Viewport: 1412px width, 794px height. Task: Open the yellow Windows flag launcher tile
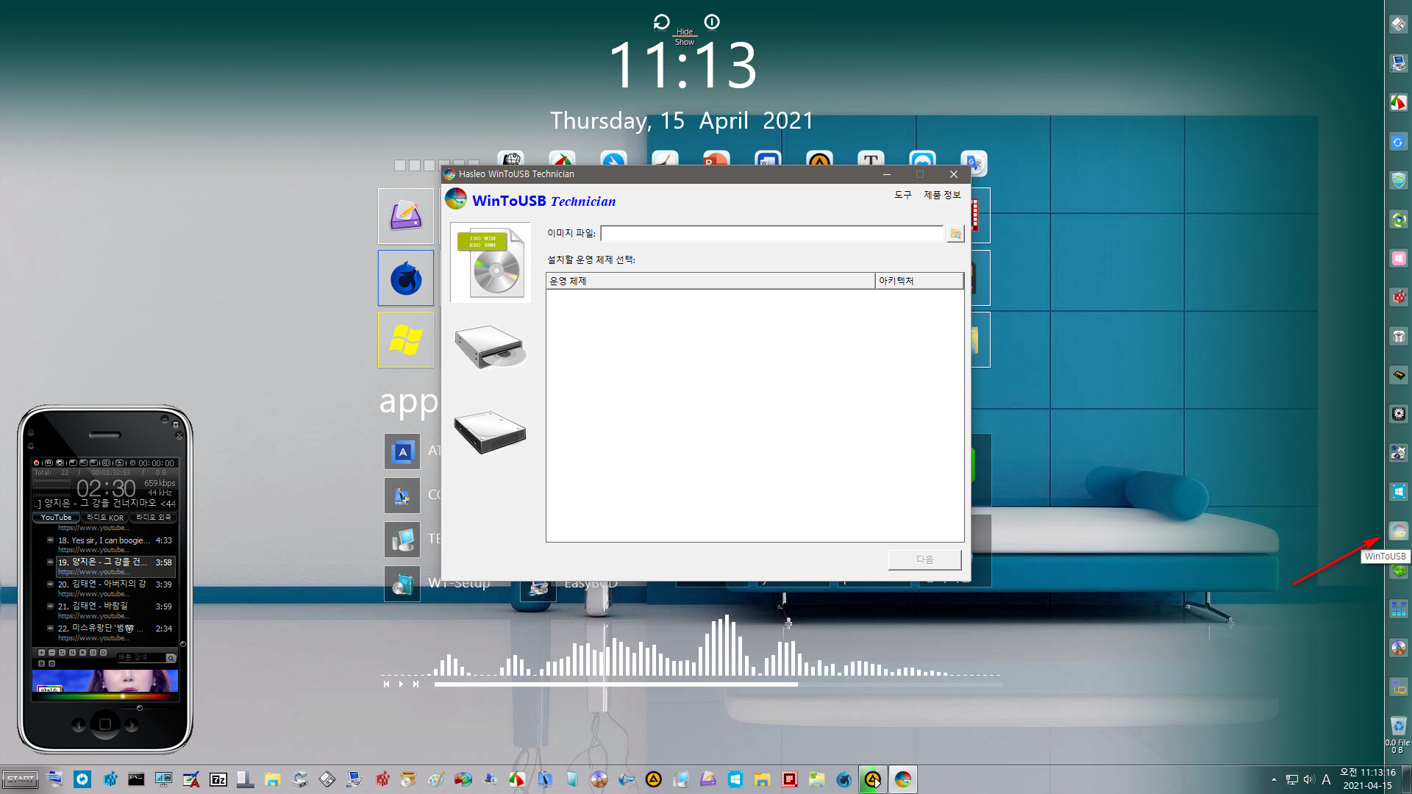coord(406,340)
